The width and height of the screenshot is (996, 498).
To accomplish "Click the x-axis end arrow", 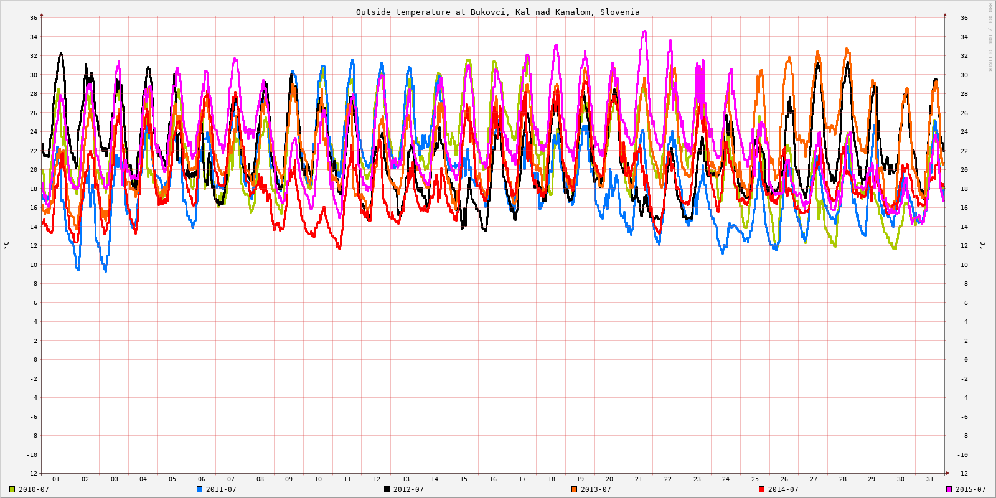I will (x=947, y=473).
